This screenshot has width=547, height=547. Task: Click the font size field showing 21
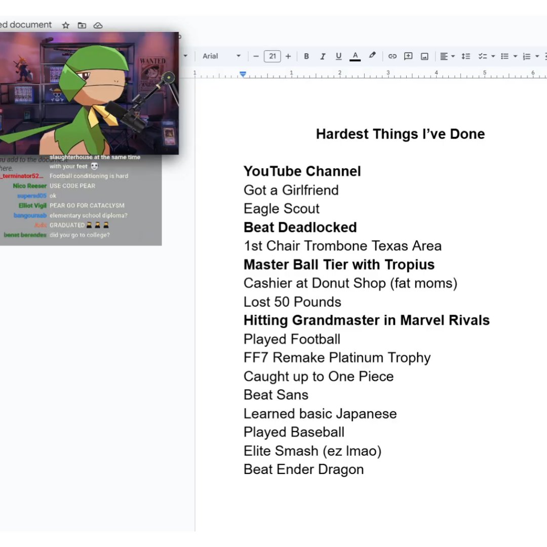(x=272, y=56)
